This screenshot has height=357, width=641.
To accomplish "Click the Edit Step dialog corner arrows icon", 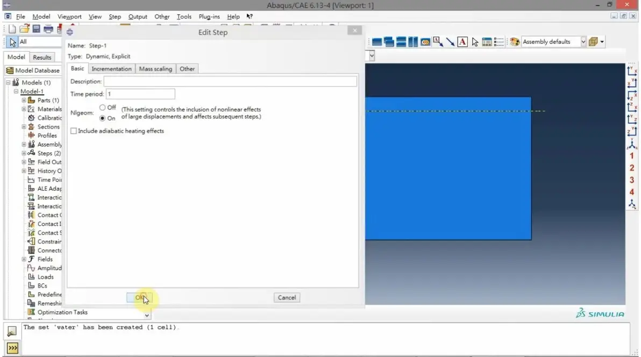I will click(x=70, y=32).
